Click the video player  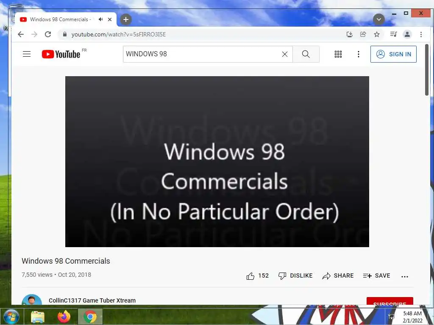[217, 162]
